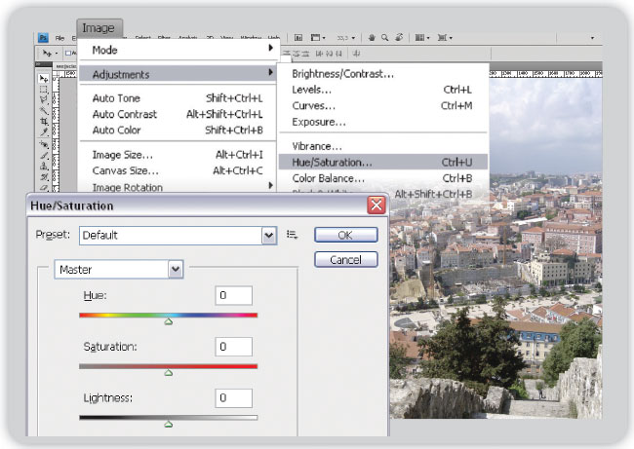This screenshot has height=449, width=634.
Task: Close the Hue/Saturation dialog
Action: 375,206
